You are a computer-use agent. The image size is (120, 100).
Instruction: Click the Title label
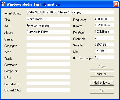8,20
